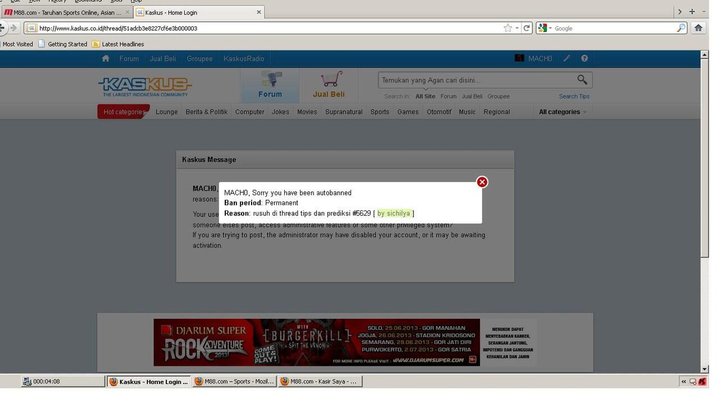
Task: Click the browser search magnifier icon
Action: pyautogui.click(x=681, y=28)
